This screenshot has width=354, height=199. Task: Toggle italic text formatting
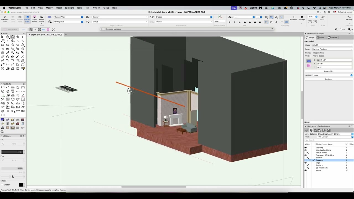tap(235, 22)
